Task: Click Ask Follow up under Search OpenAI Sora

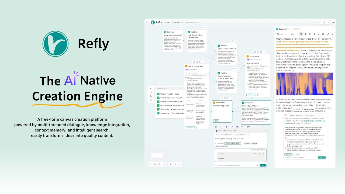Action: point(191,128)
